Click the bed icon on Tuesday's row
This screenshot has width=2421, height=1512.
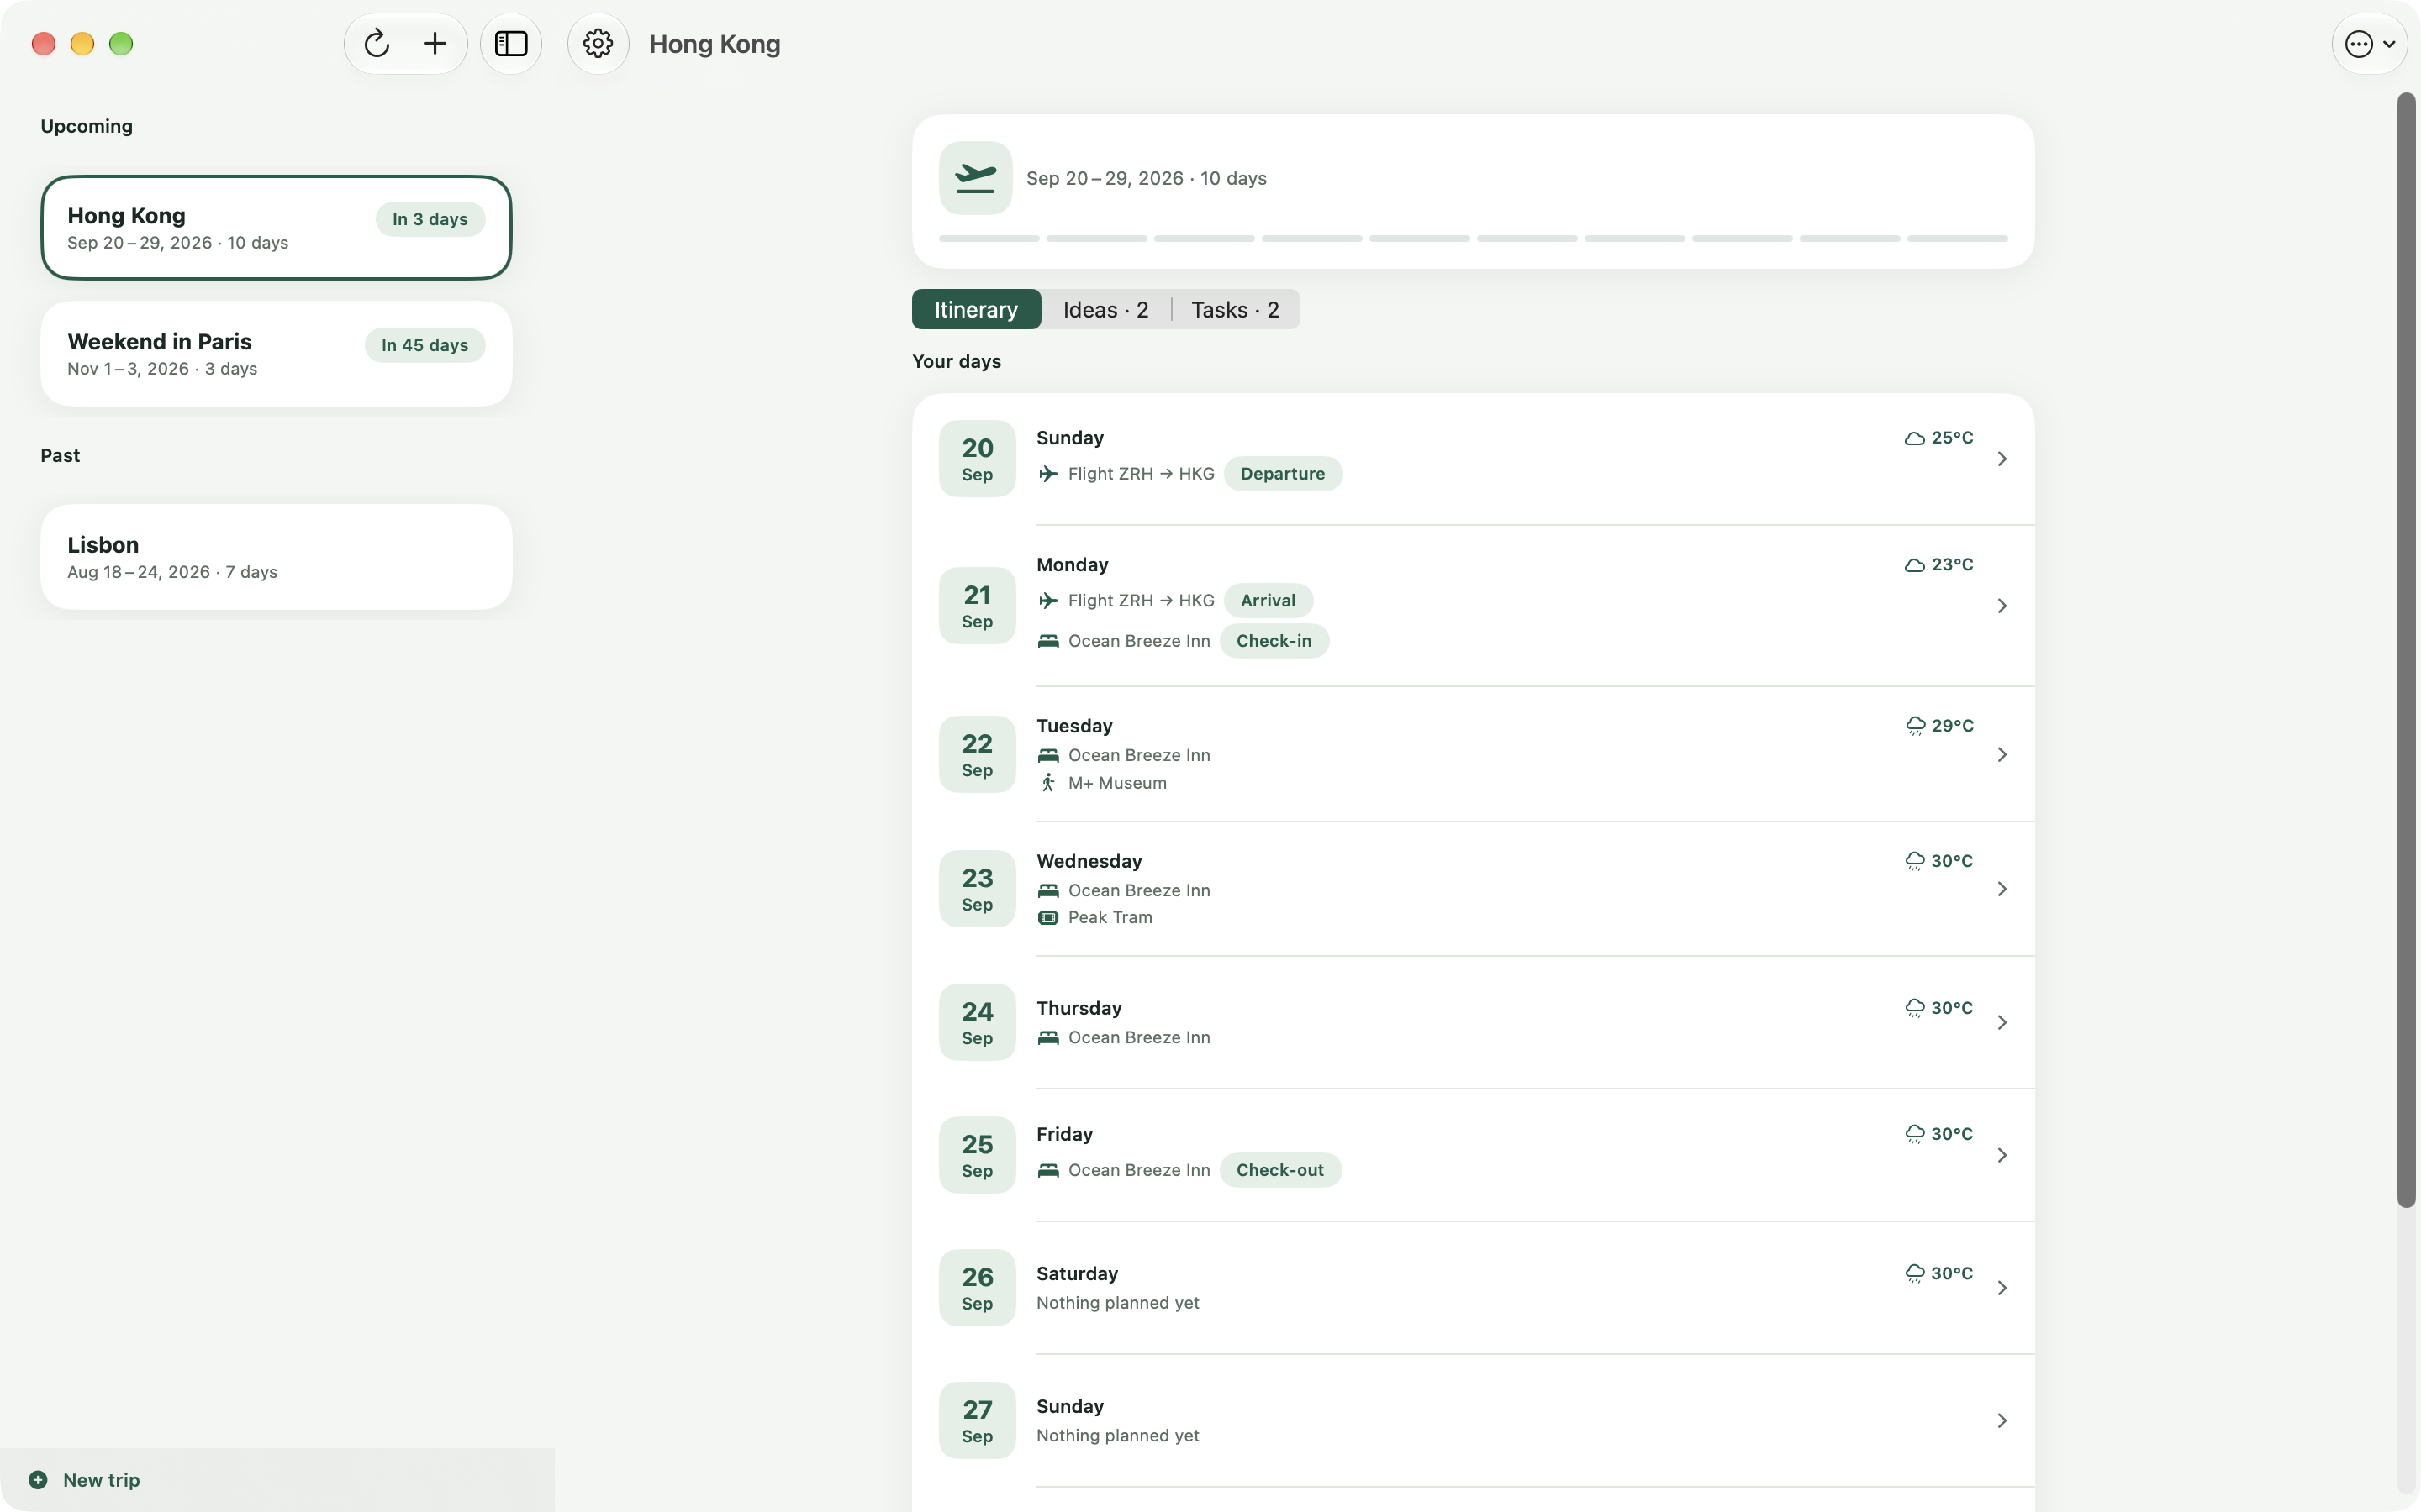[x=1047, y=755]
